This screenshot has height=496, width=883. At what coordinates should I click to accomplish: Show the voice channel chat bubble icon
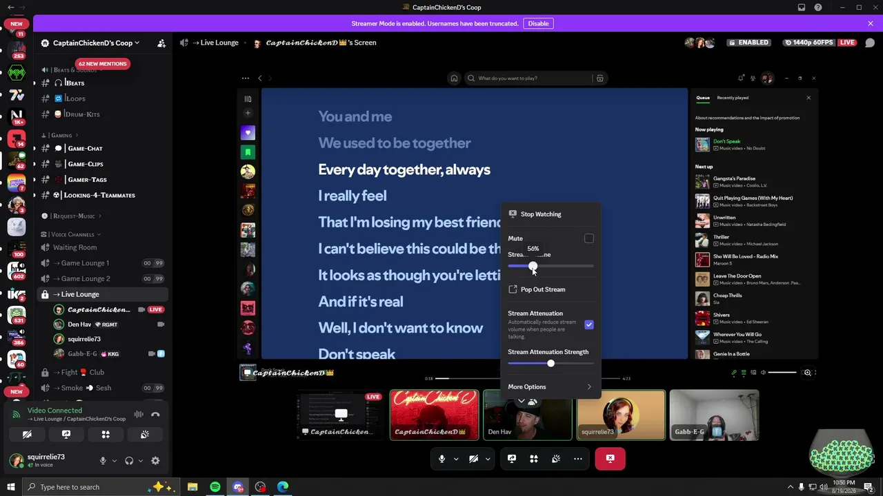(871, 43)
